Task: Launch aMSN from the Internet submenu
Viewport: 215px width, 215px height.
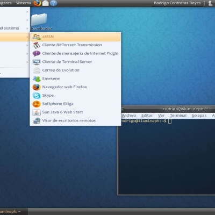Action: pyautogui.click(x=75, y=37)
